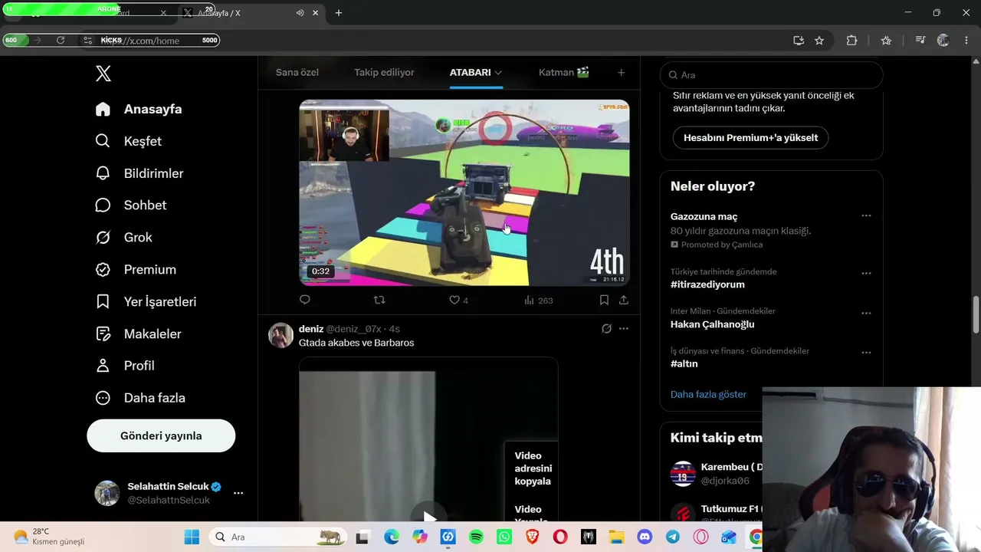This screenshot has height=552, width=981.
Task: Add a new timeline tab with plus
Action: [621, 72]
